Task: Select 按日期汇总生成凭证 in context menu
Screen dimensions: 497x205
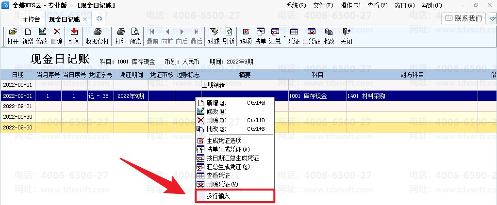Action: click(x=234, y=158)
